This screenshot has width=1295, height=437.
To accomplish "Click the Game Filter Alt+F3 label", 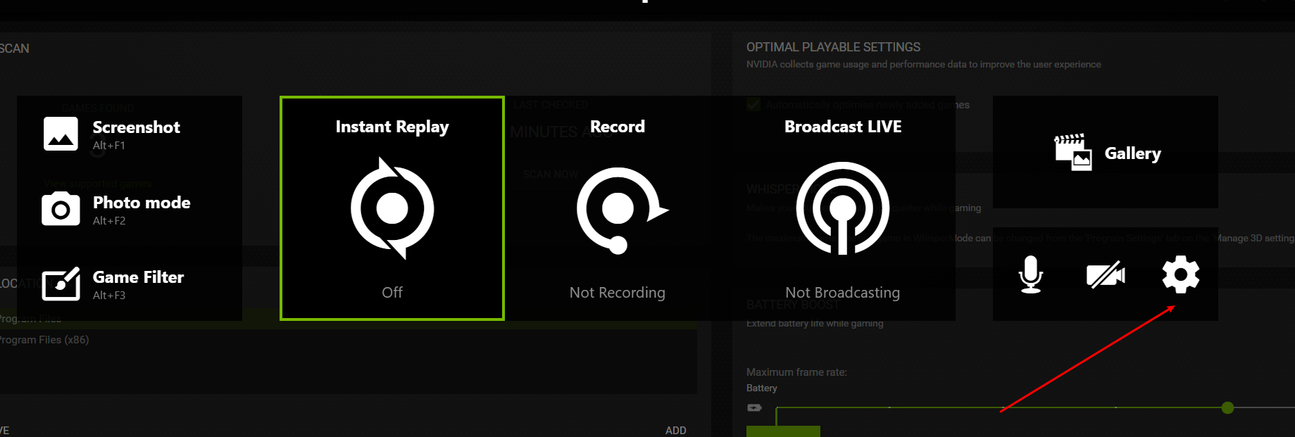I will click(x=109, y=296).
